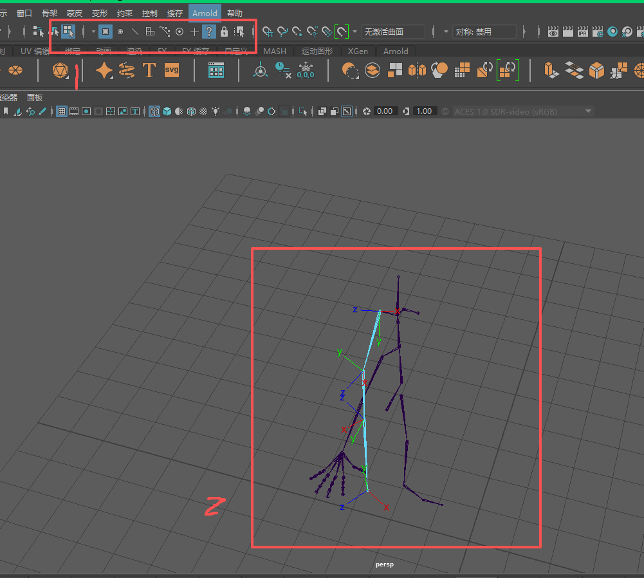
Task: Open dropdown arrow beside the live surface magnet
Action: pos(355,32)
